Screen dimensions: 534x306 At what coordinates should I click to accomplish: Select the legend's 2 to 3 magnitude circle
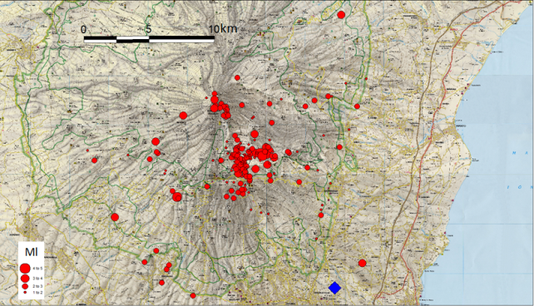point(25,286)
